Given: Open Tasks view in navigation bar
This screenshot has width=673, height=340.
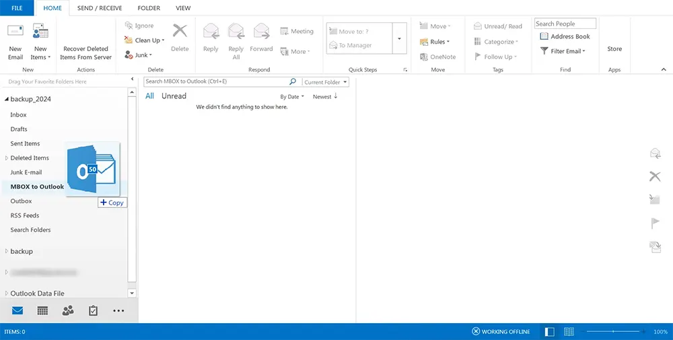Looking at the screenshot, I should pos(93,310).
